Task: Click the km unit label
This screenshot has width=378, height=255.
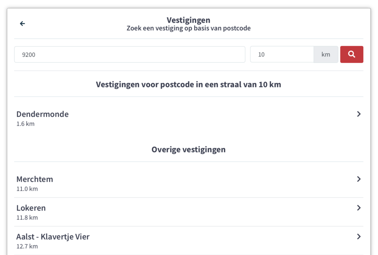Action: 326,54
